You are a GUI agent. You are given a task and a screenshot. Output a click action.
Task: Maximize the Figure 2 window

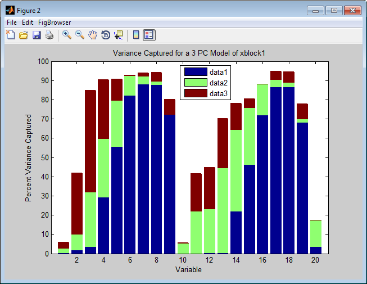tap(334, 10)
